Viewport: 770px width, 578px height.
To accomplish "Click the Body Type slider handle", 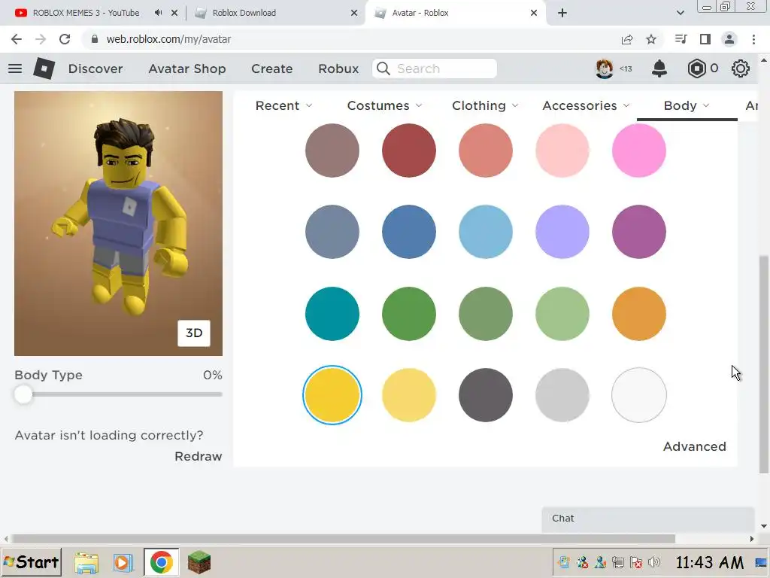I will coord(23,394).
